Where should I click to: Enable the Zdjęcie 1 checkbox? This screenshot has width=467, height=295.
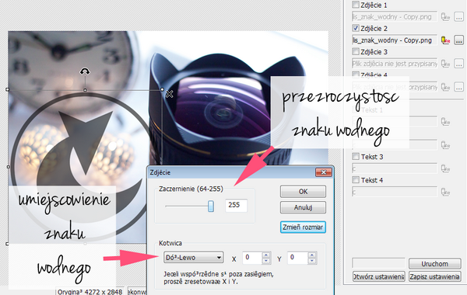[356, 5]
